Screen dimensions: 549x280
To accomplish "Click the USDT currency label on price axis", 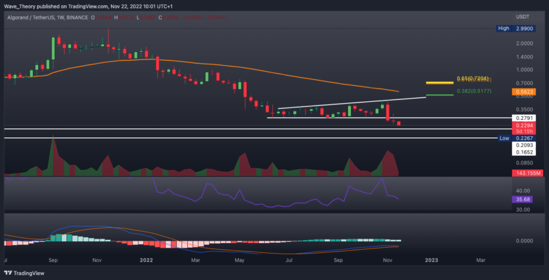I will pyautogui.click(x=522, y=17).
